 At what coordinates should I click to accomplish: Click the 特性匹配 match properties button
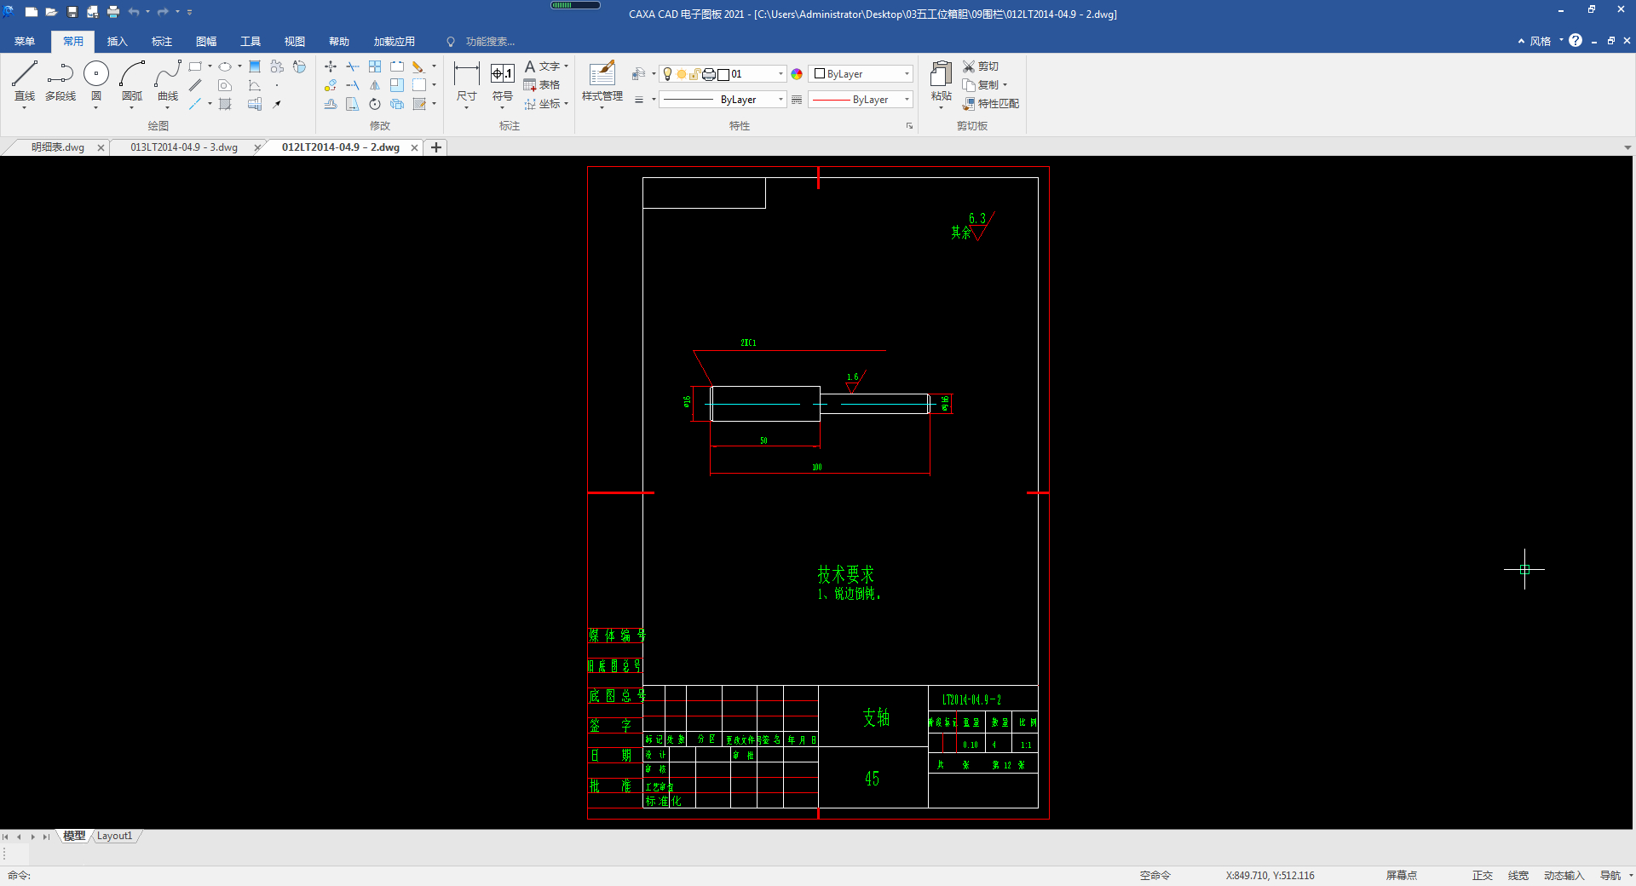[x=991, y=104]
